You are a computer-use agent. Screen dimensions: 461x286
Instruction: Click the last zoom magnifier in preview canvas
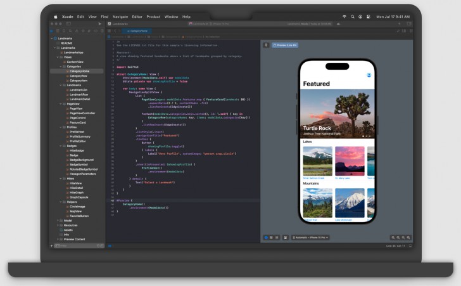tap(408, 237)
